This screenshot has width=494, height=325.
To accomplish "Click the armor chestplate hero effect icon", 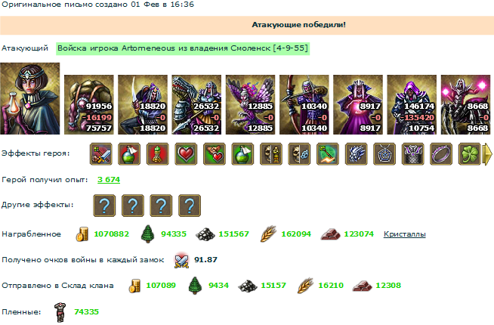I will (x=412, y=154).
